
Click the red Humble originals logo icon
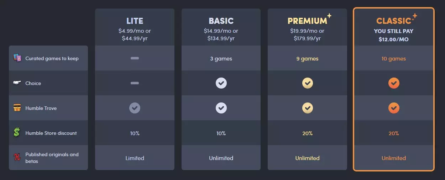click(x=17, y=158)
